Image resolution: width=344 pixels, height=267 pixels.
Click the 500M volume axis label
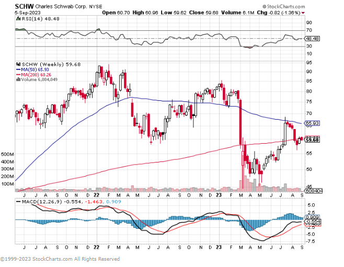pos(7,154)
